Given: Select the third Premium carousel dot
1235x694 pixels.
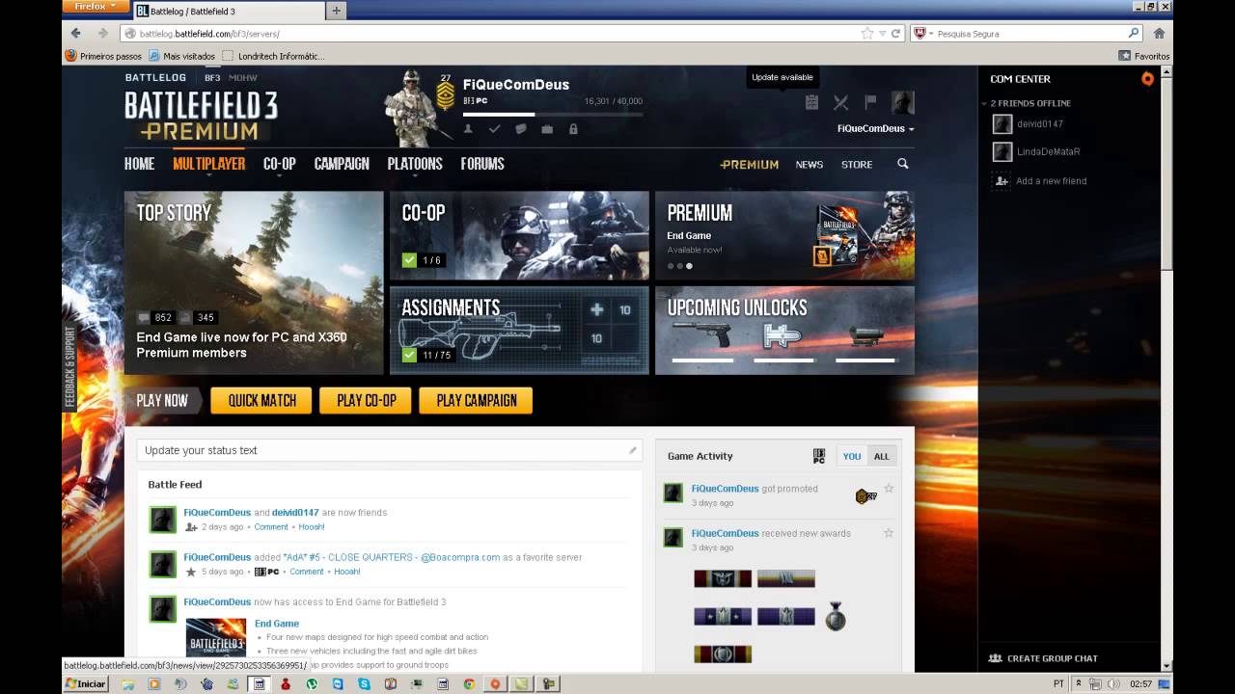Looking at the screenshot, I should point(689,266).
